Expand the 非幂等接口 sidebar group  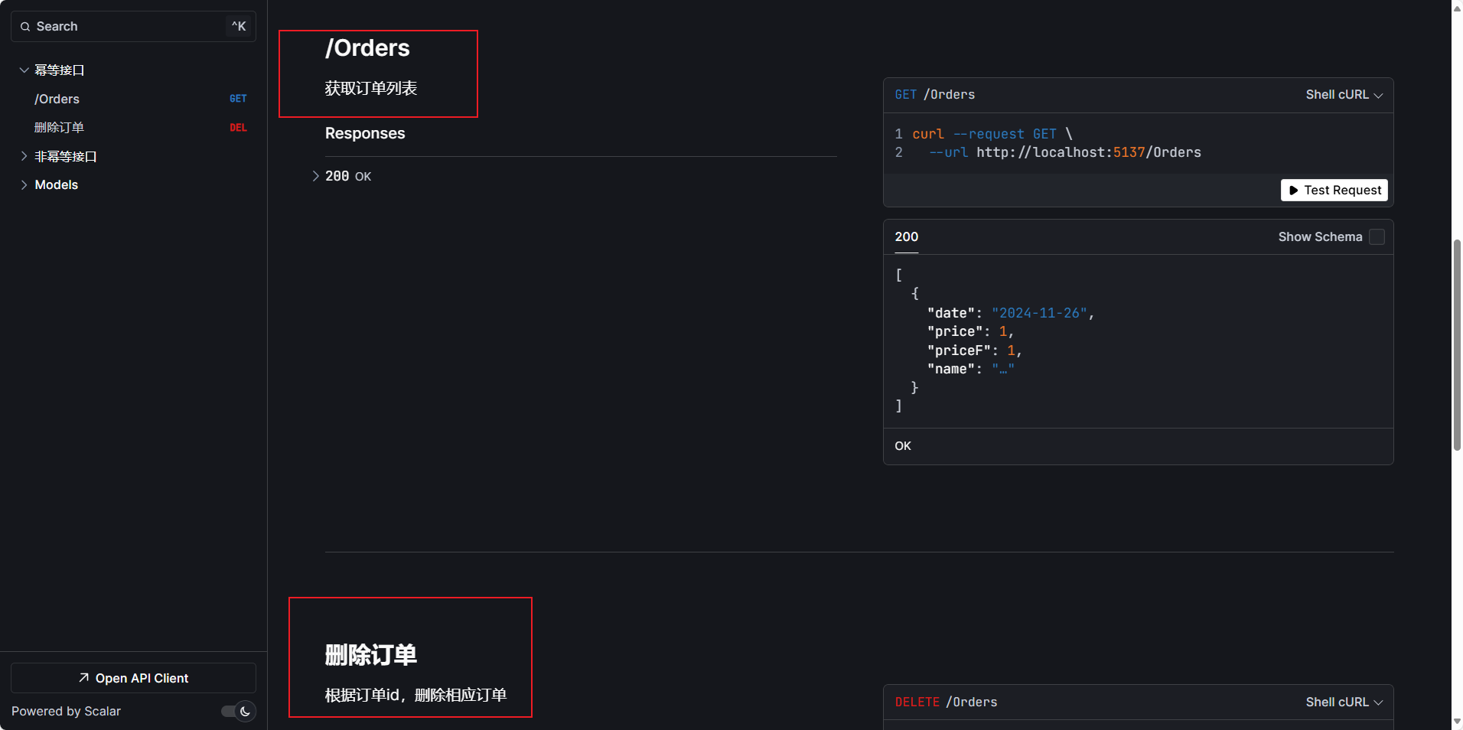coord(24,156)
